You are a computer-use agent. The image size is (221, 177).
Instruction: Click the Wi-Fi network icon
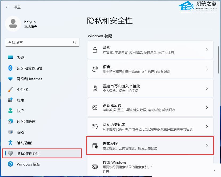click(10, 79)
